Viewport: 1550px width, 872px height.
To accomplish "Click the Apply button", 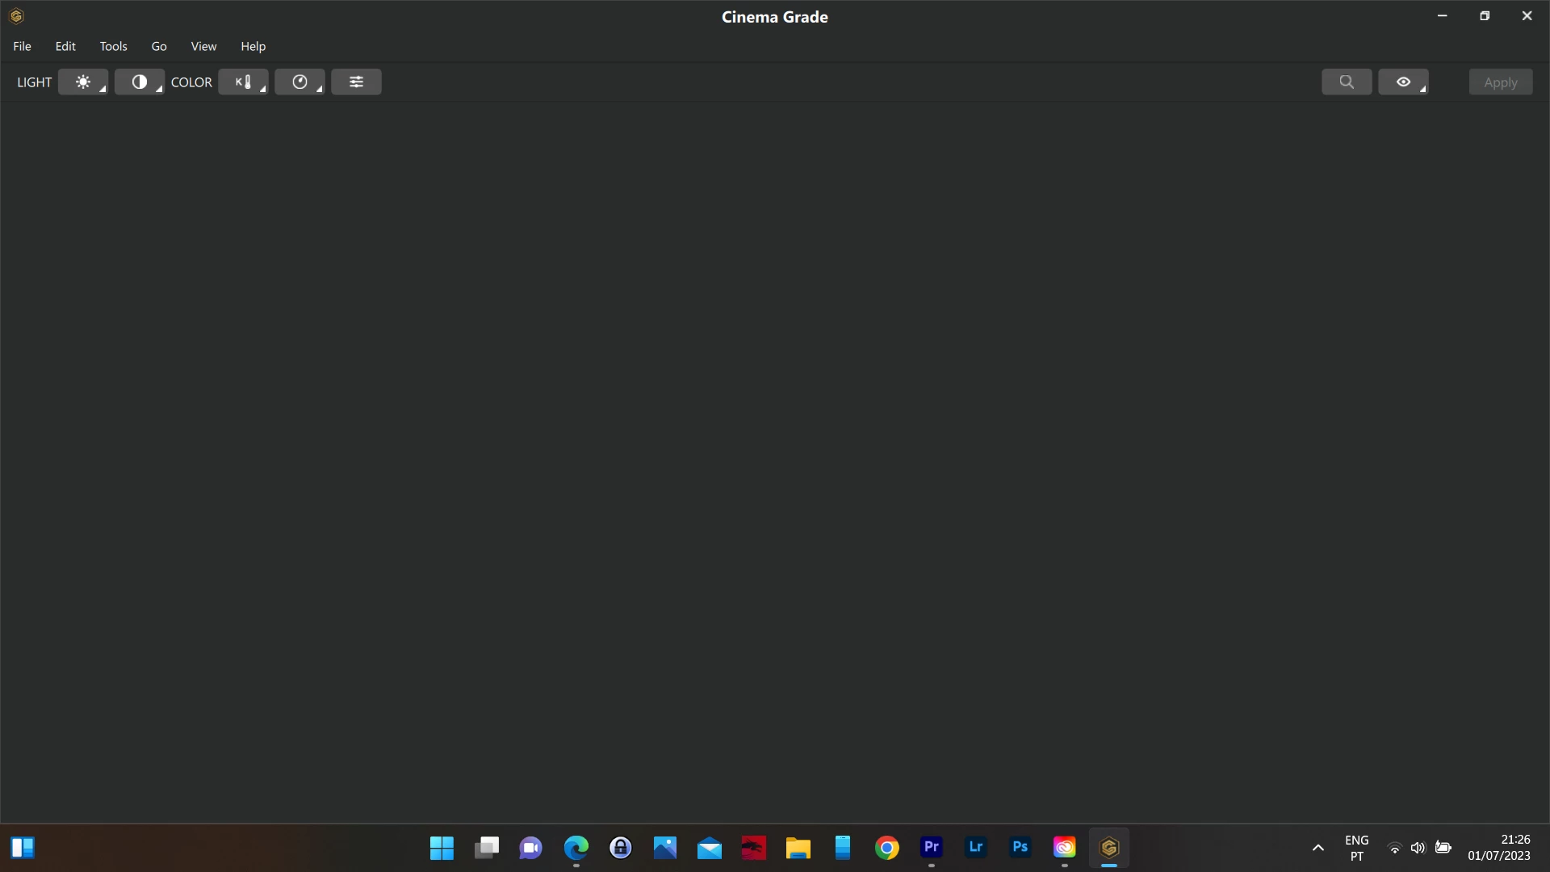I will (x=1500, y=82).
